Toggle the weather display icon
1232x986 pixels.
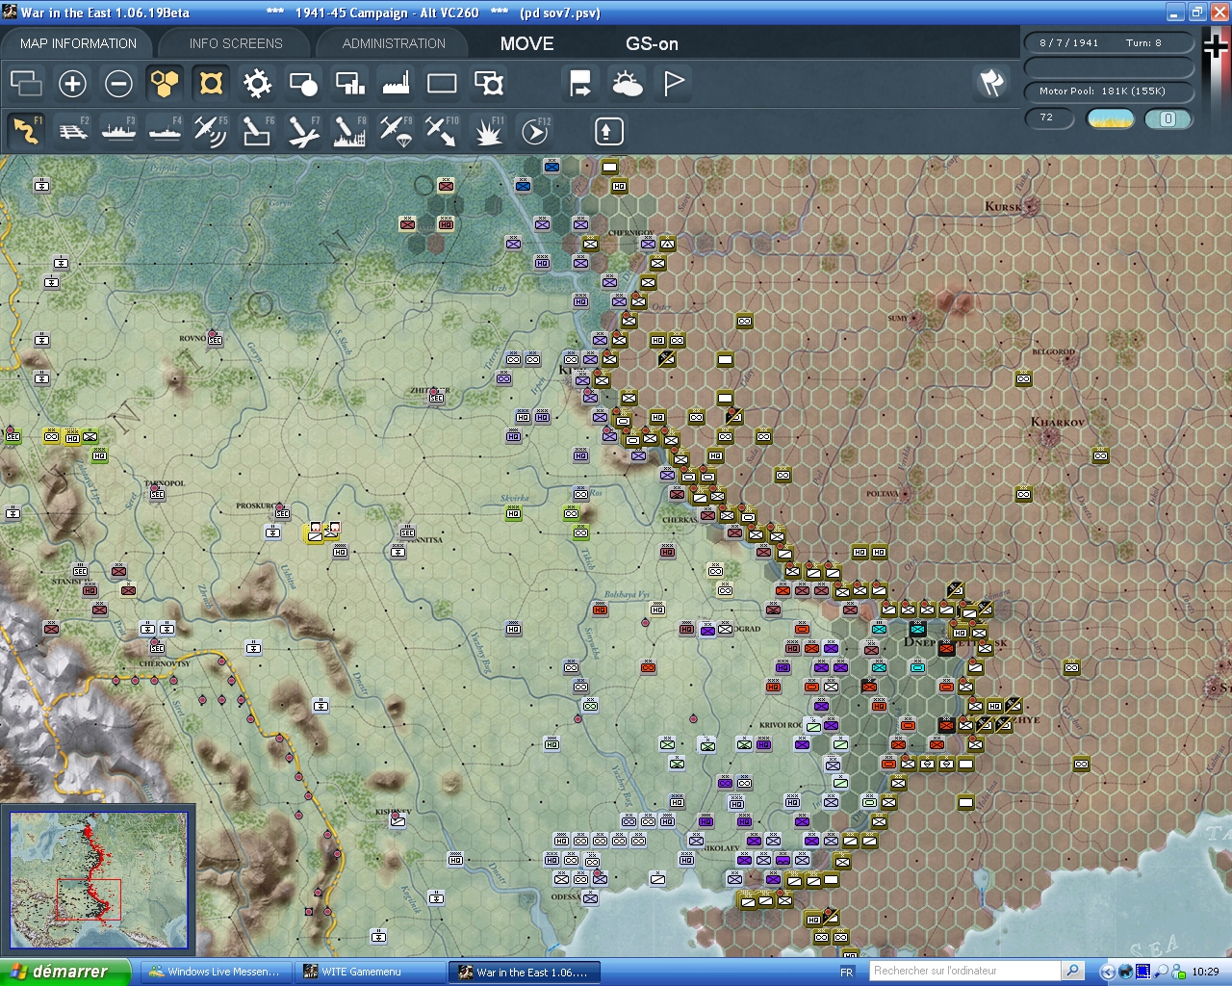(x=628, y=84)
